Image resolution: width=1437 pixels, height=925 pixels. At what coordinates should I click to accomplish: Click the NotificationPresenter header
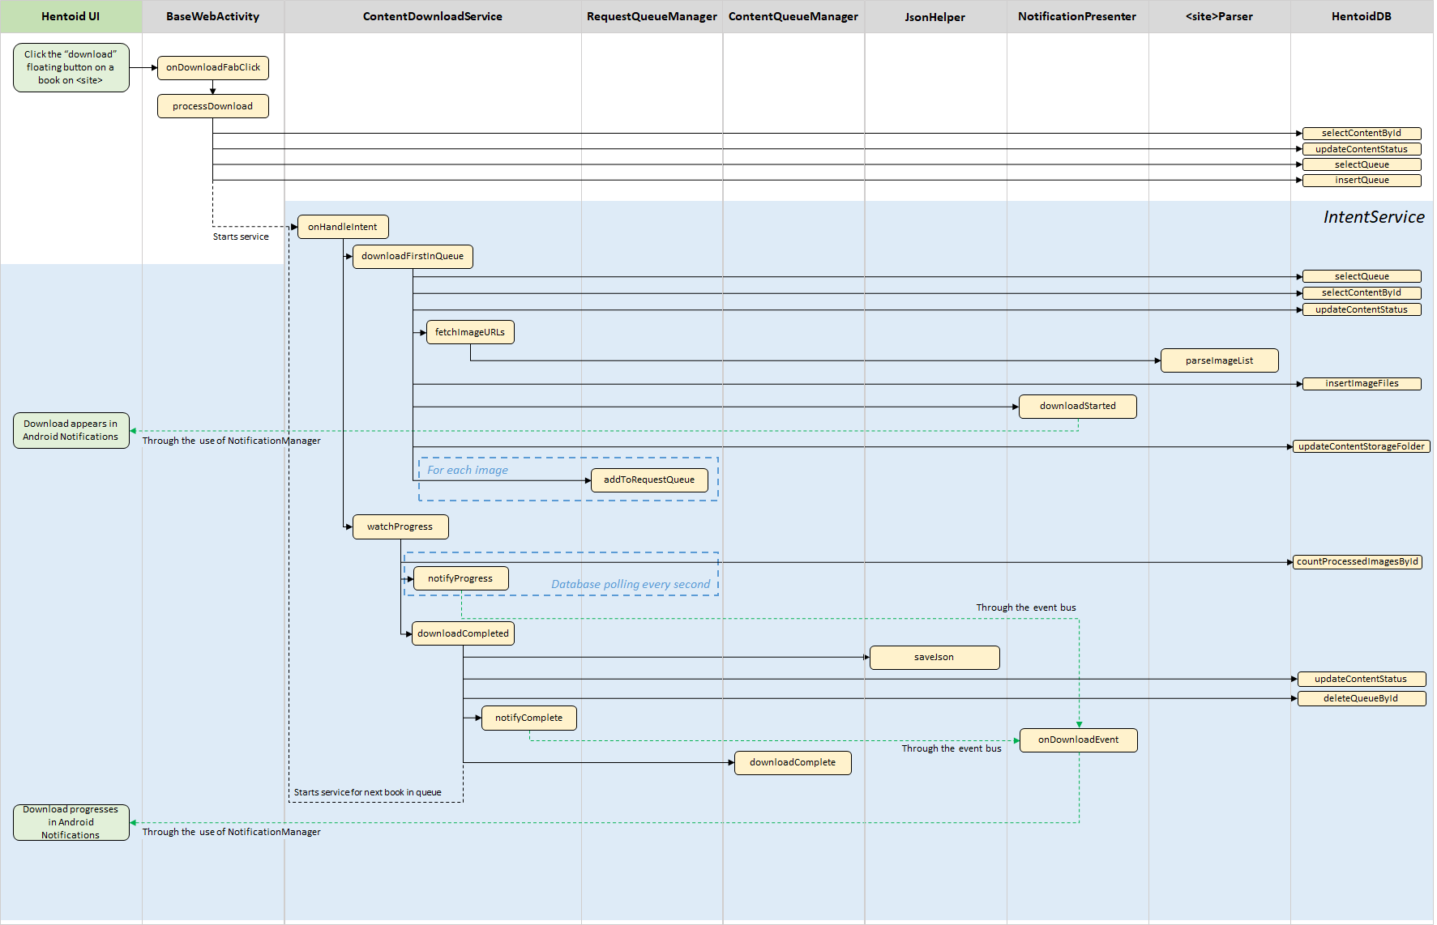(1077, 16)
